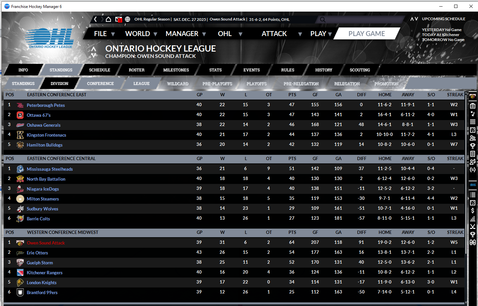The width and height of the screenshot is (478, 306).
Task: Open the bar chart statistics icon
Action: pos(473,218)
